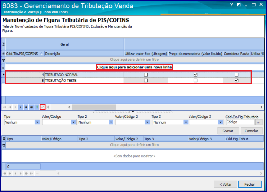
Task: Toggle Considera Pauta for TRIBUTADO NORMAL
Action: (x=236, y=75)
